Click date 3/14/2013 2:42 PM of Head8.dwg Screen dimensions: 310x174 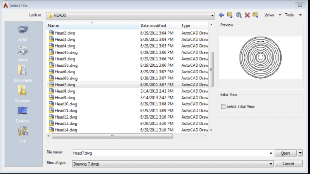(x=157, y=91)
